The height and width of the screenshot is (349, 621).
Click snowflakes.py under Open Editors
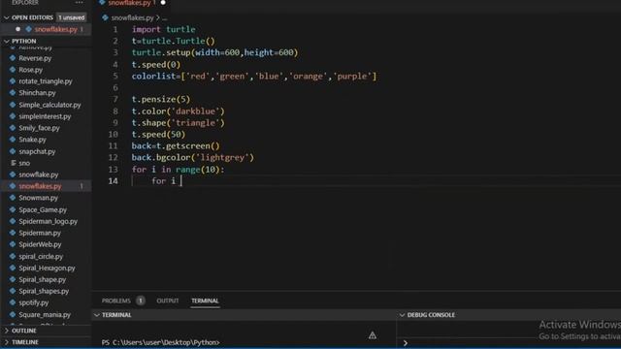(55, 29)
